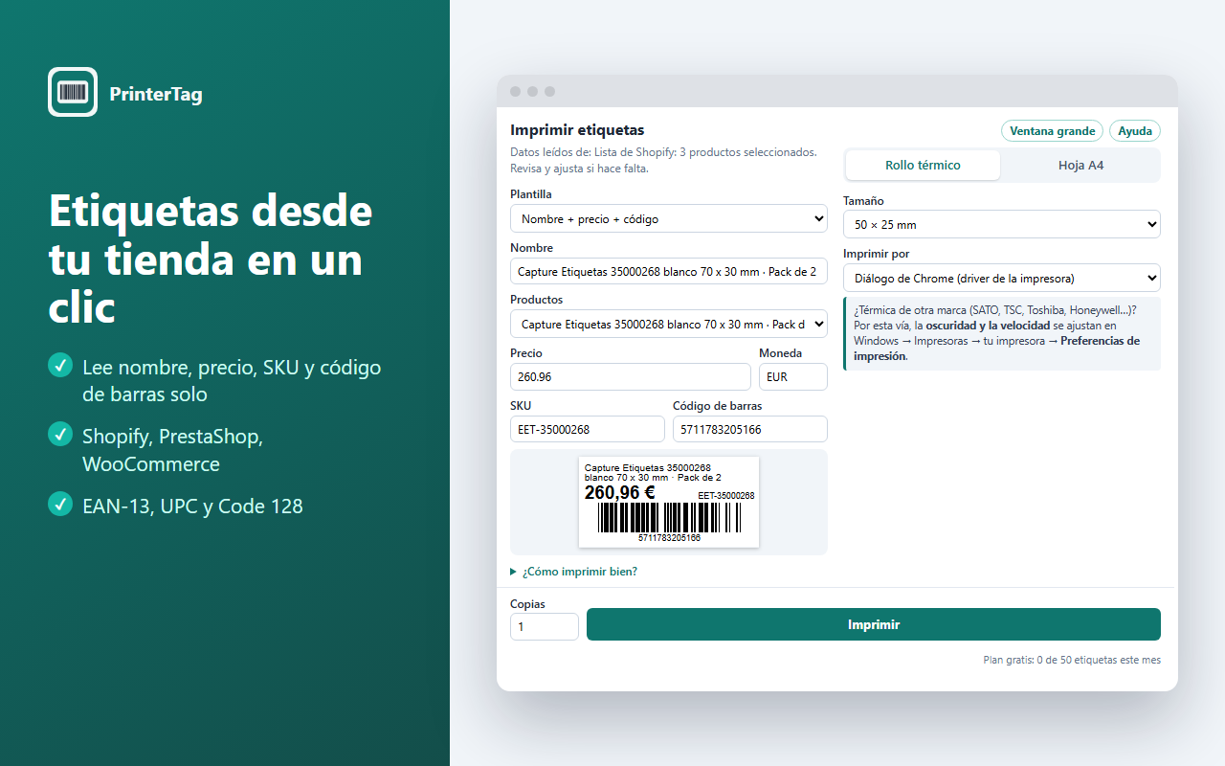Click the 'Etiquetas desde tu tienda' headline
1225x766 pixels.
coord(211,259)
